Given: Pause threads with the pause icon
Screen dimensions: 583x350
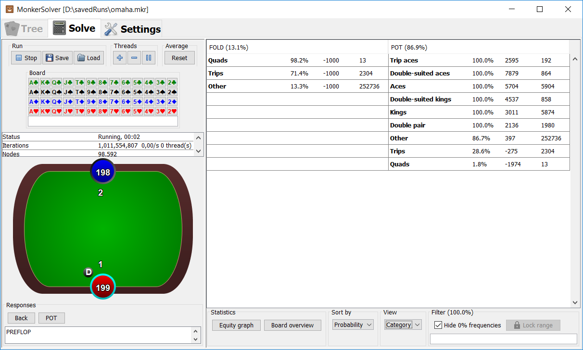Looking at the screenshot, I should click(149, 58).
